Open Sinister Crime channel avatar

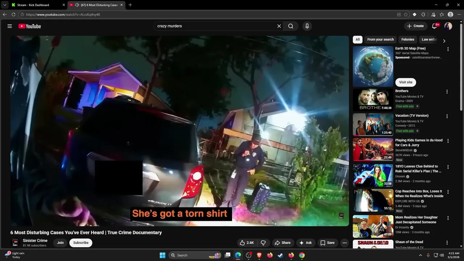(15, 243)
